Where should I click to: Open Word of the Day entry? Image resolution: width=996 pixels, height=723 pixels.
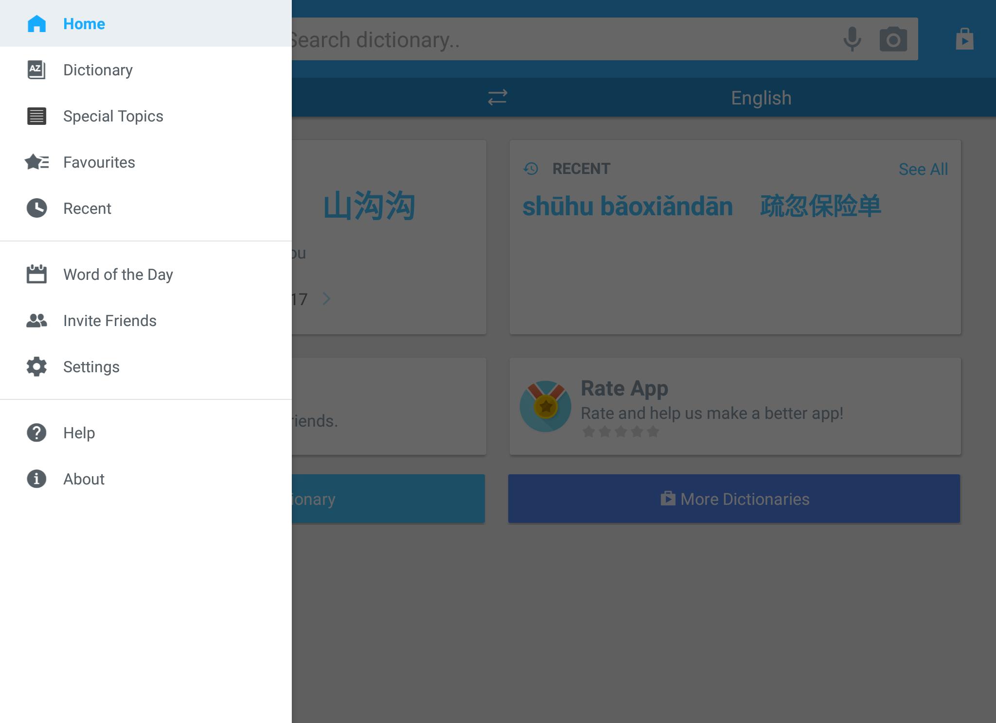click(x=146, y=274)
